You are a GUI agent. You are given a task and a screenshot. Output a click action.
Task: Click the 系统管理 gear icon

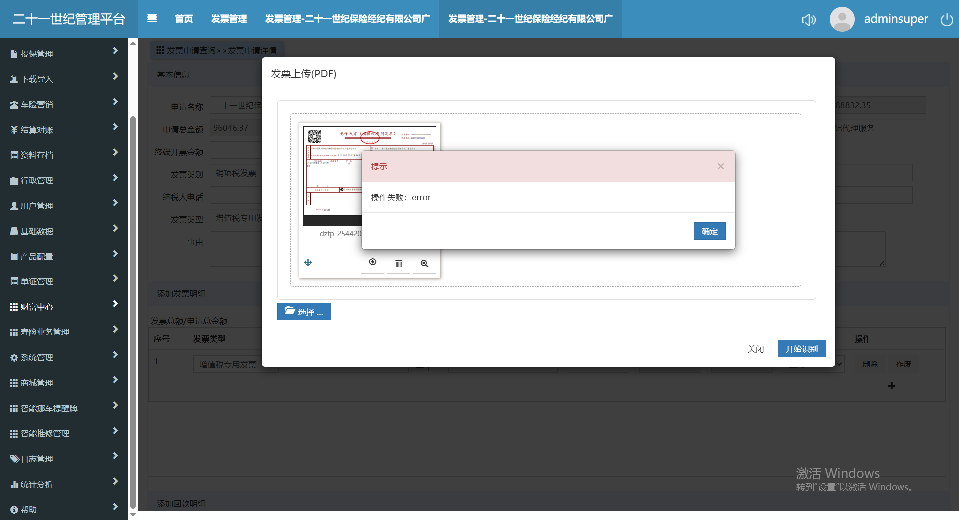click(x=14, y=357)
